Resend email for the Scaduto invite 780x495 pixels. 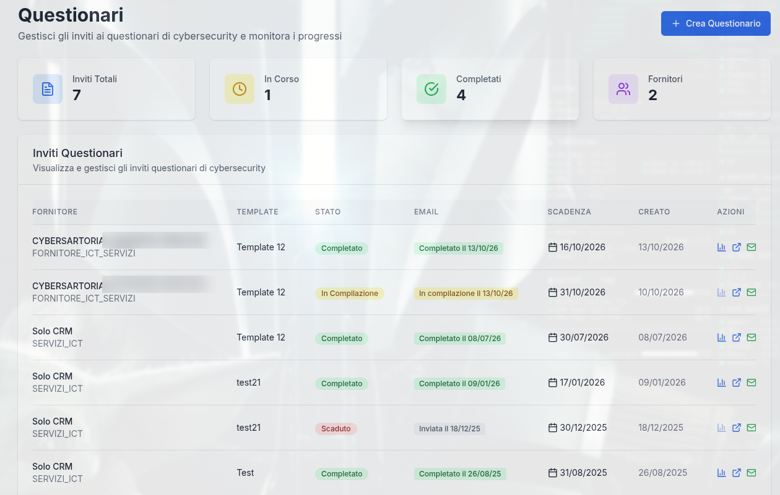752,428
